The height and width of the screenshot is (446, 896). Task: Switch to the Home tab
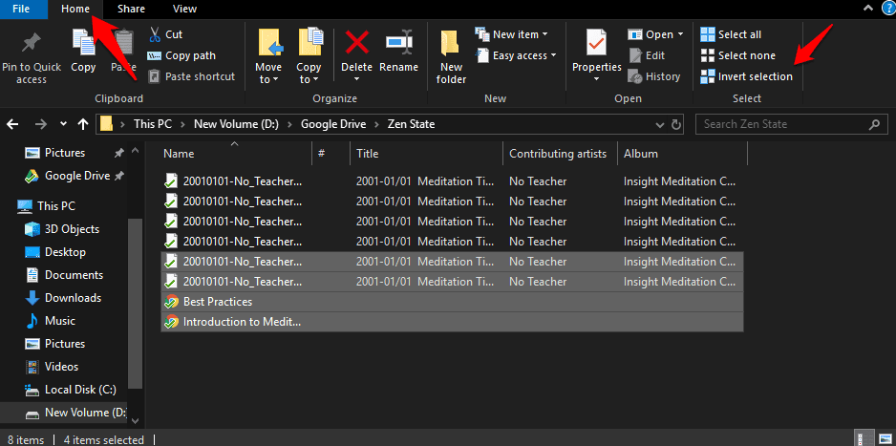pyautogui.click(x=75, y=9)
